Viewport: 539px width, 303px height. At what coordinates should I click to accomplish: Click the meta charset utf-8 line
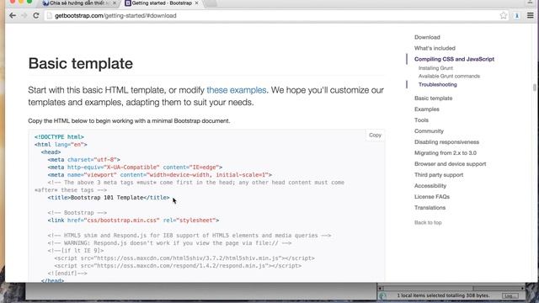(x=84, y=160)
